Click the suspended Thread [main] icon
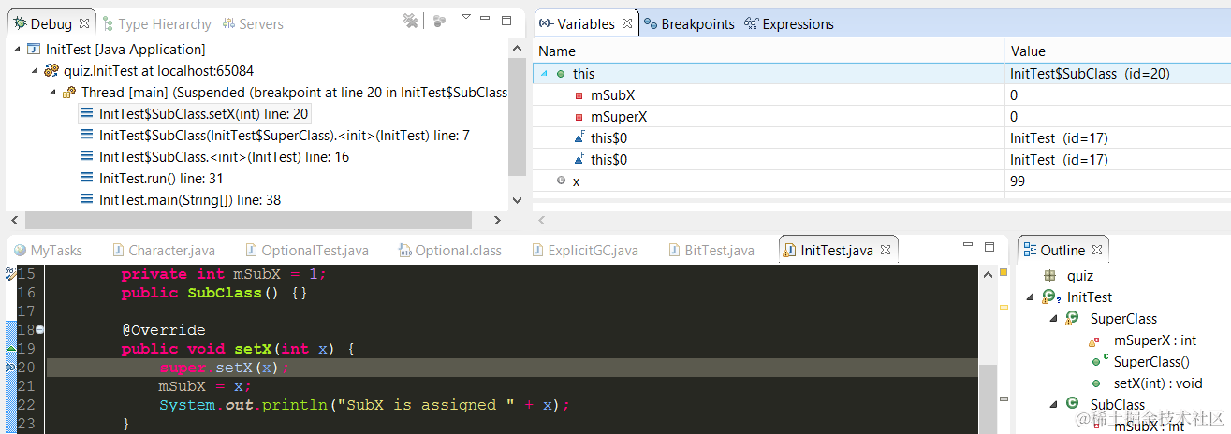The height and width of the screenshot is (434, 1231). pos(69,93)
